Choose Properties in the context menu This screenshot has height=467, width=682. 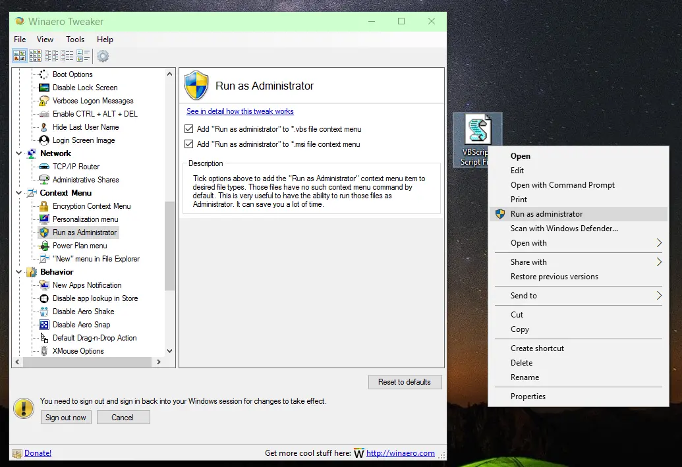[x=579, y=397]
